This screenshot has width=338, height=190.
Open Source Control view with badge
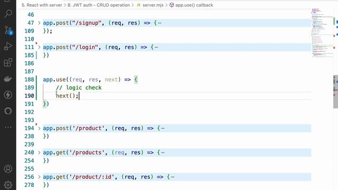click(x=8, y=30)
